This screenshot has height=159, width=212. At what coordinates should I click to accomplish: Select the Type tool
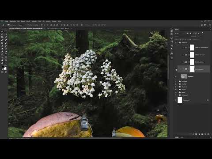tap(6, 54)
